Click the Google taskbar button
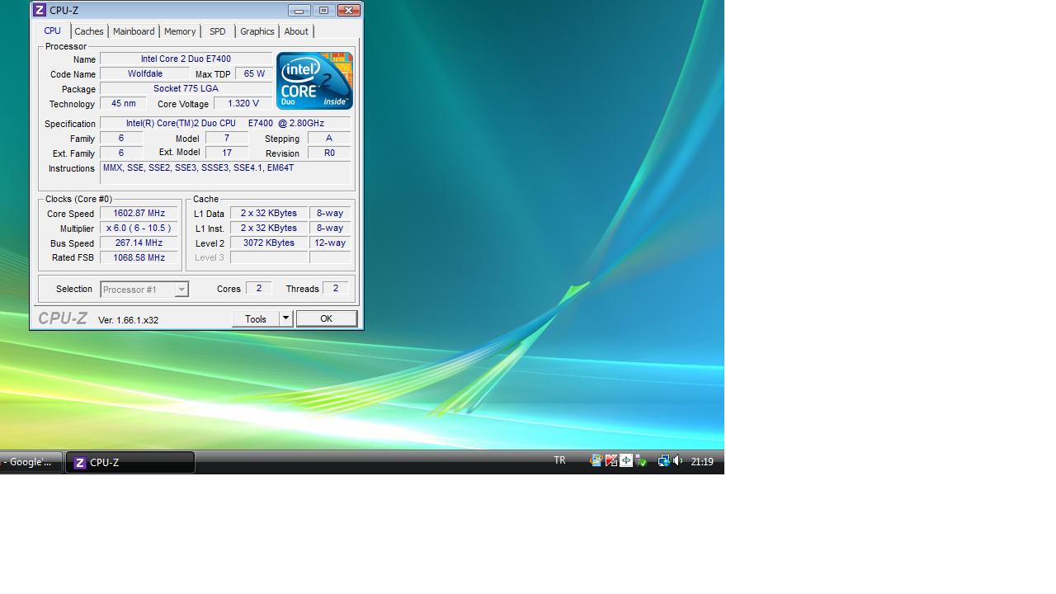The width and height of the screenshot is (1056, 594). click(31, 462)
